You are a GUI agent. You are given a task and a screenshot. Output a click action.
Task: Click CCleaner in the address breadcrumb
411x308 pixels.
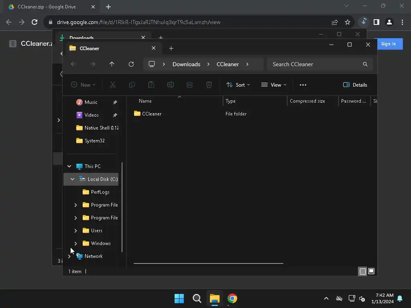click(228, 64)
